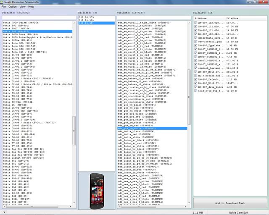Image resolution: width=269 pixels, height=215 pixels.
Task: Select release version 112.20.310
Action: tap(86, 20)
